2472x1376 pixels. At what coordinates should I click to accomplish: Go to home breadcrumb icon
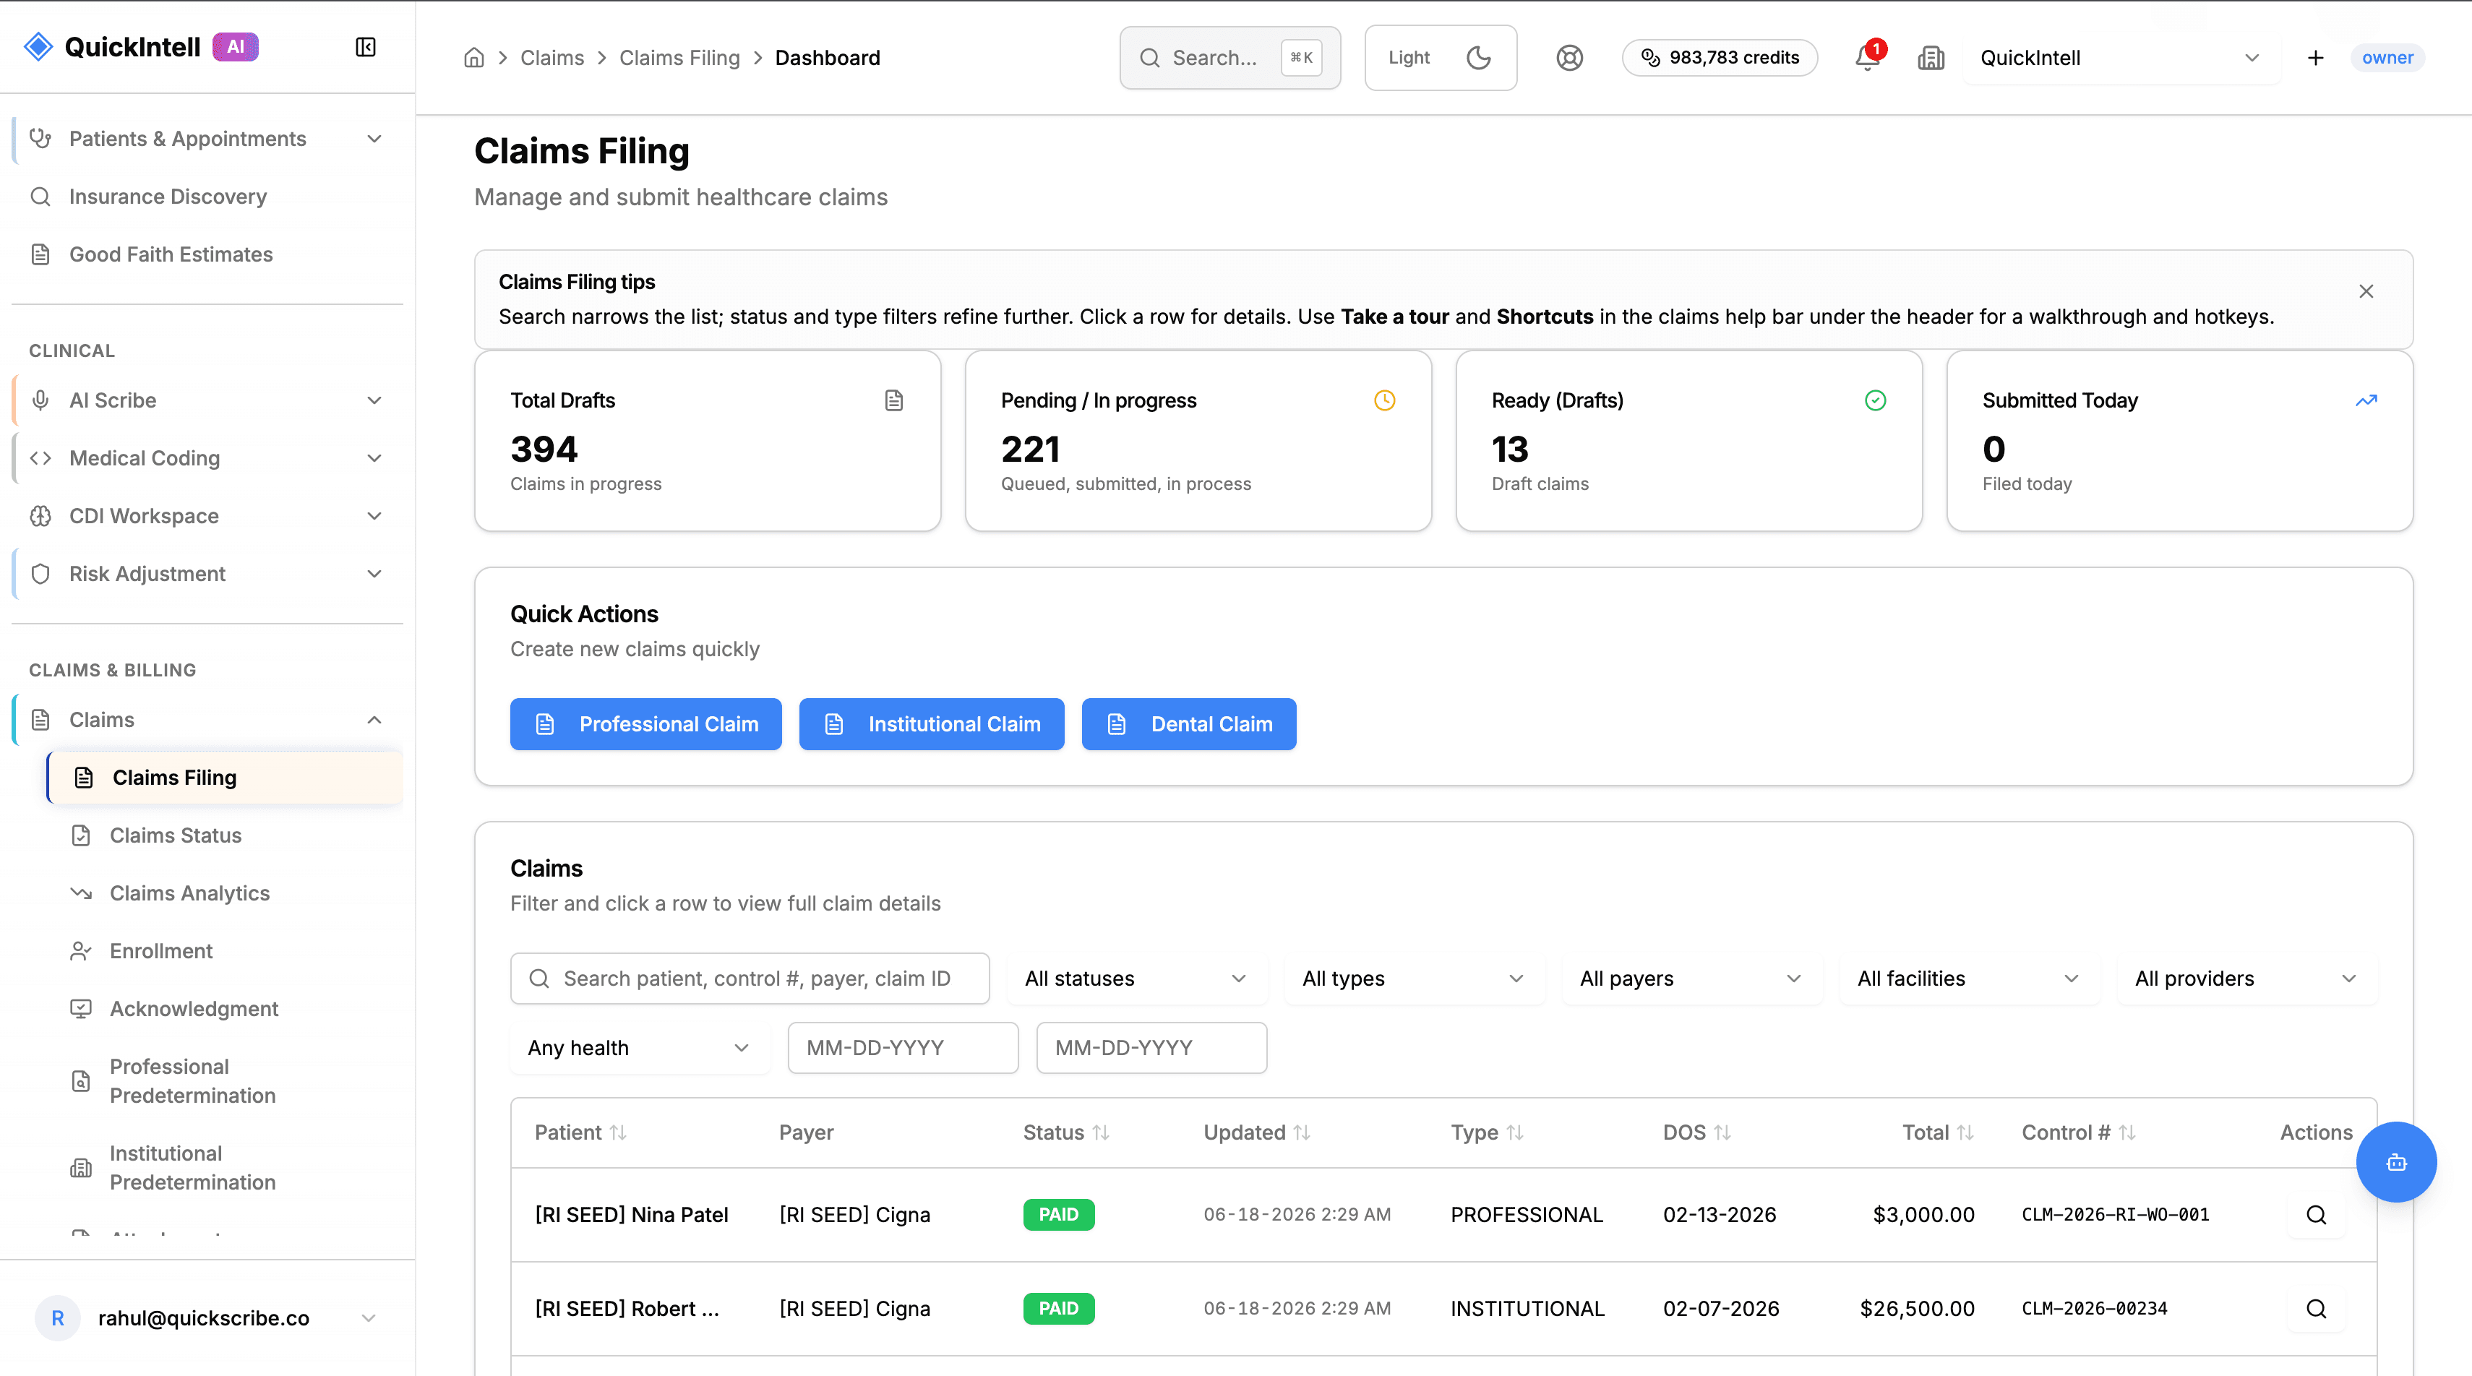tap(474, 58)
